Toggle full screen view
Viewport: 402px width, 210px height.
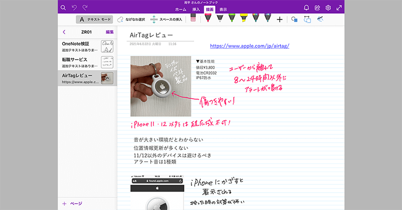[339, 8]
